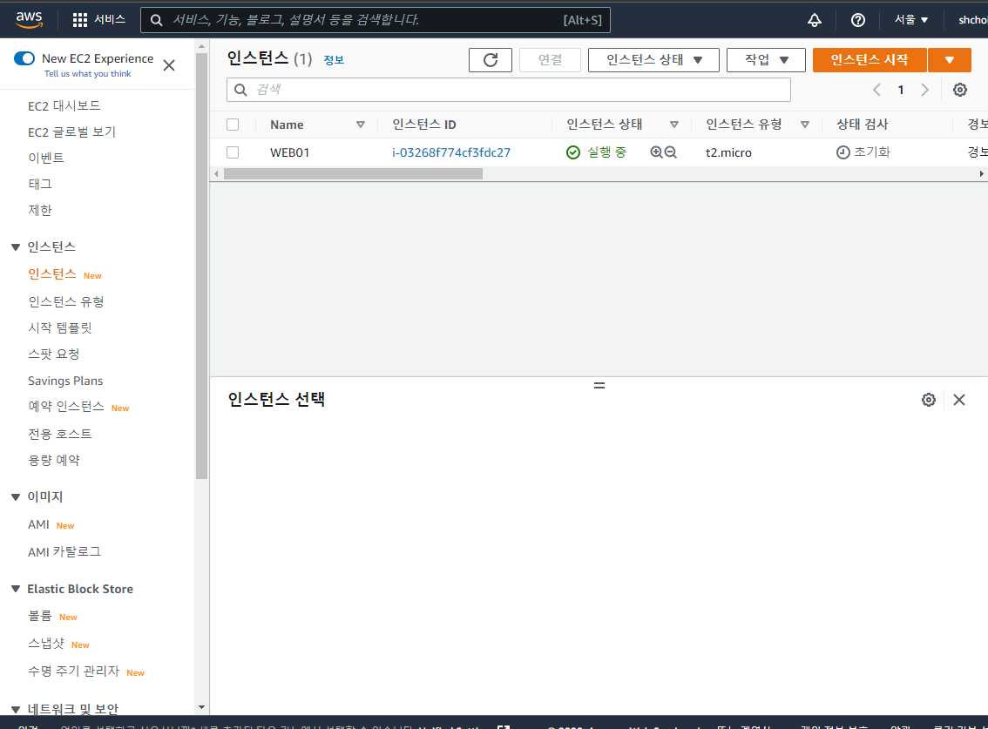Viewport: 988px width, 729px height.
Task: Focus the top AWS search bar
Action: (x=375, y=20)
